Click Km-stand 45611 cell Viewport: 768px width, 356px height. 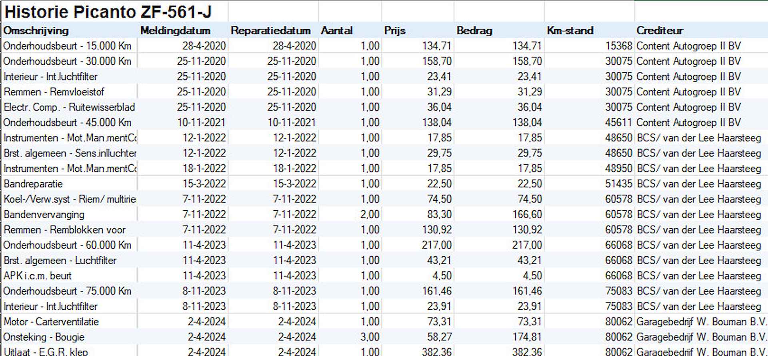click(x=590, y=123)
